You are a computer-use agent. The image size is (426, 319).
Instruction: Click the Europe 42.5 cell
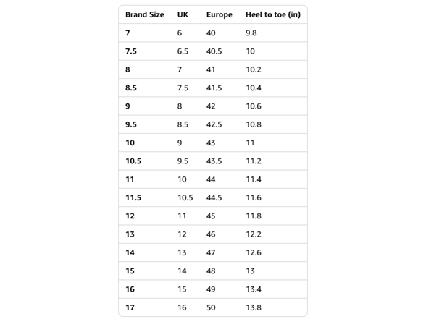point(214,124)
